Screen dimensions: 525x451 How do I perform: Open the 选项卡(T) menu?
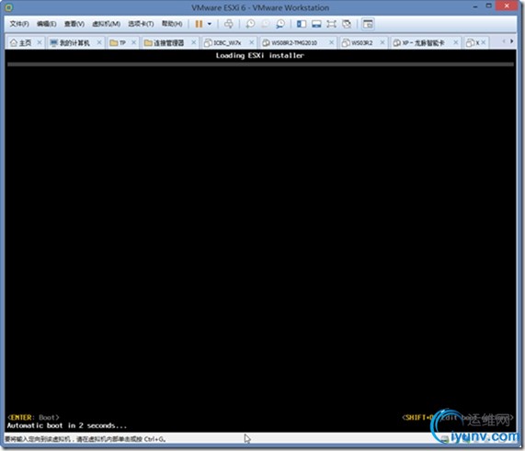coord(141,24)
